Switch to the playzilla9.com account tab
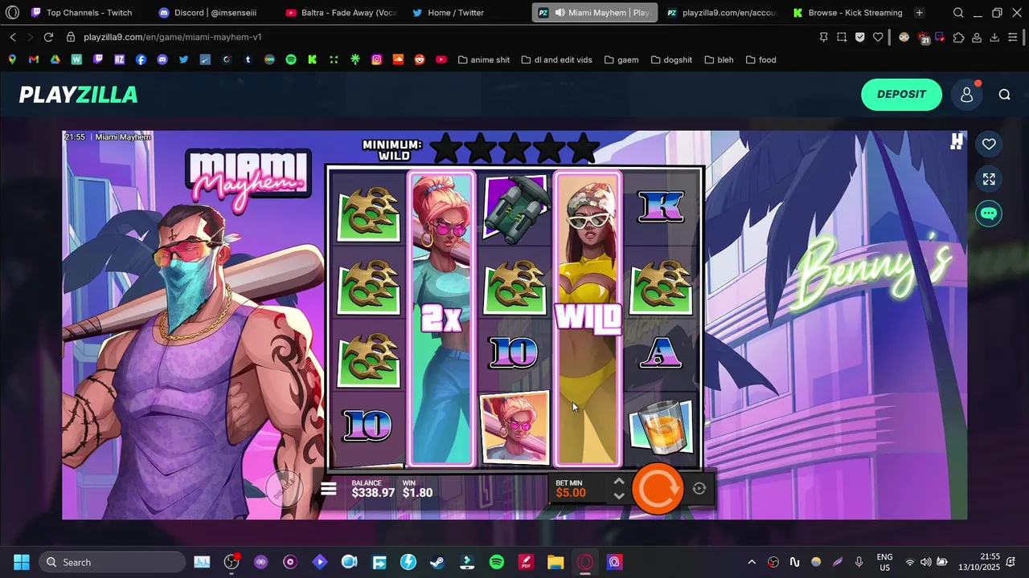Screen dimensions: 1029x578 click(x=722, y=13)
